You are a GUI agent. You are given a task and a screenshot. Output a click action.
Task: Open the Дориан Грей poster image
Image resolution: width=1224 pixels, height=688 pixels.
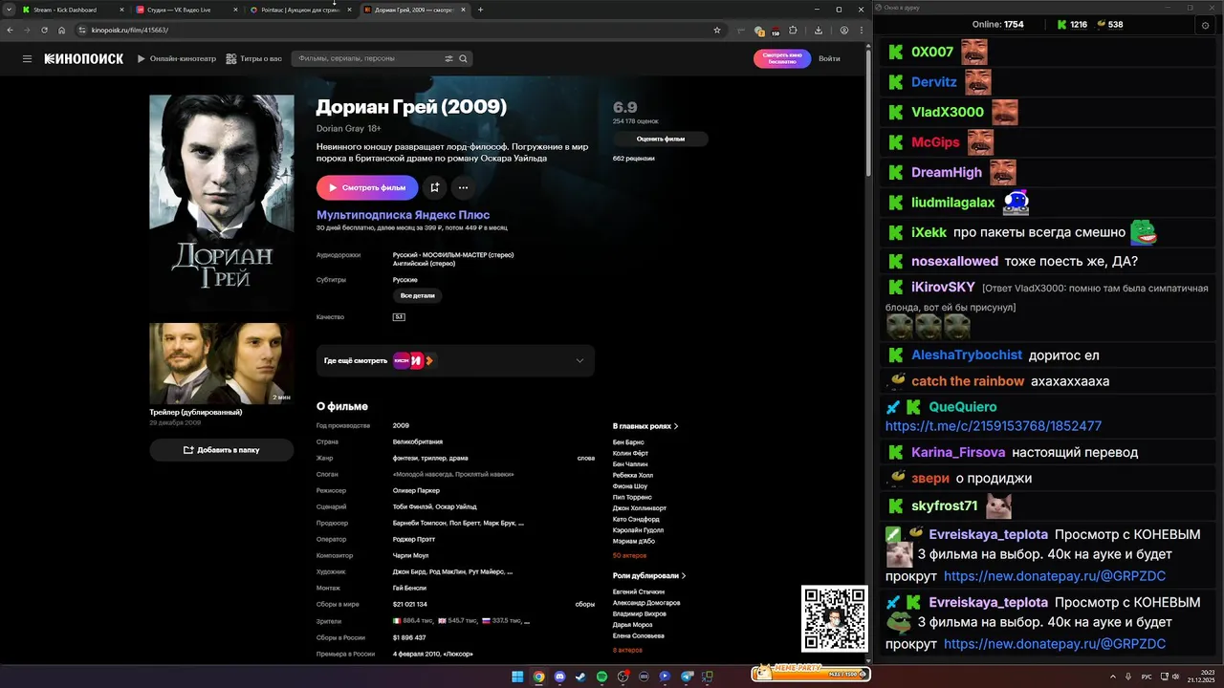click(221, 204)
